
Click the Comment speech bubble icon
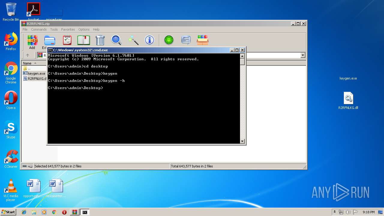click(x=186, y=40)
